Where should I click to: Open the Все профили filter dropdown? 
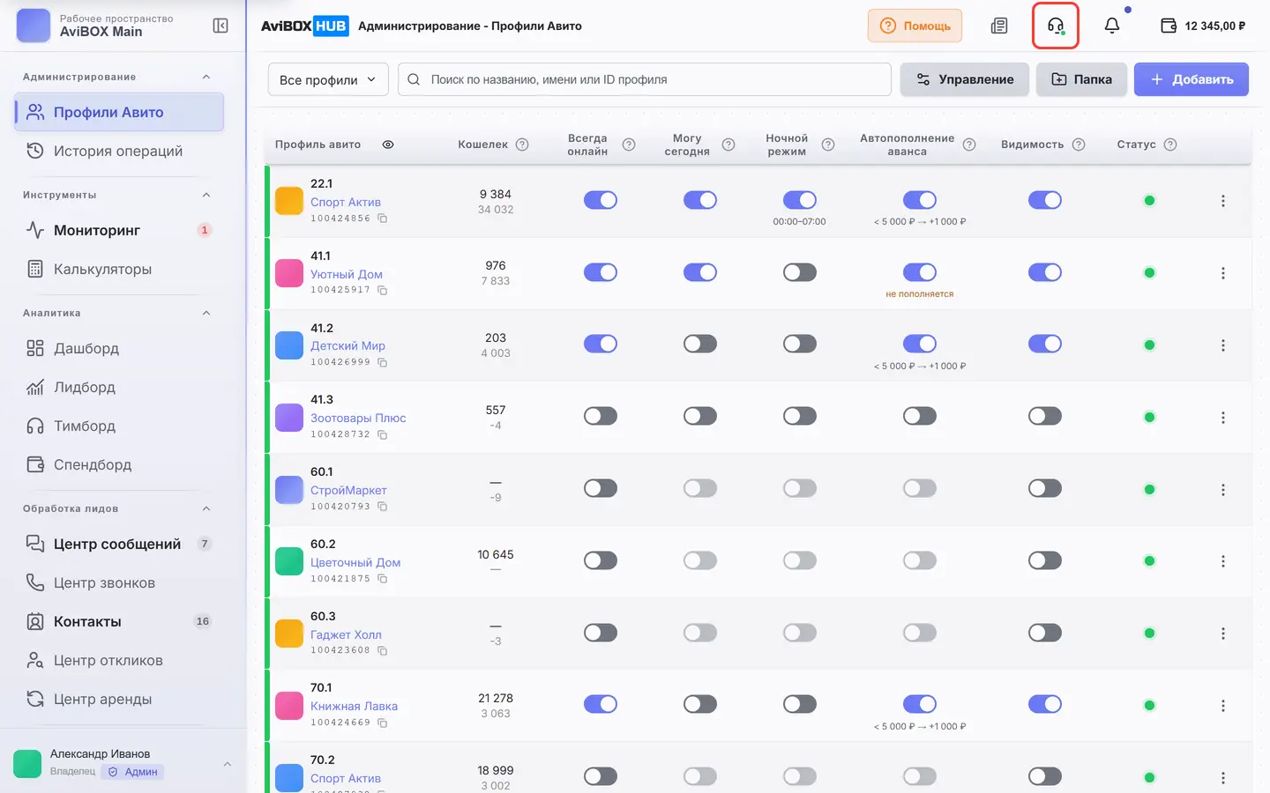pyautogui.click(x=328, y=79)
